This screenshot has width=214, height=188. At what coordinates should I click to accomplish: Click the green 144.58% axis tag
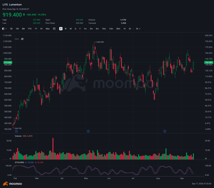tap(209, 62)
